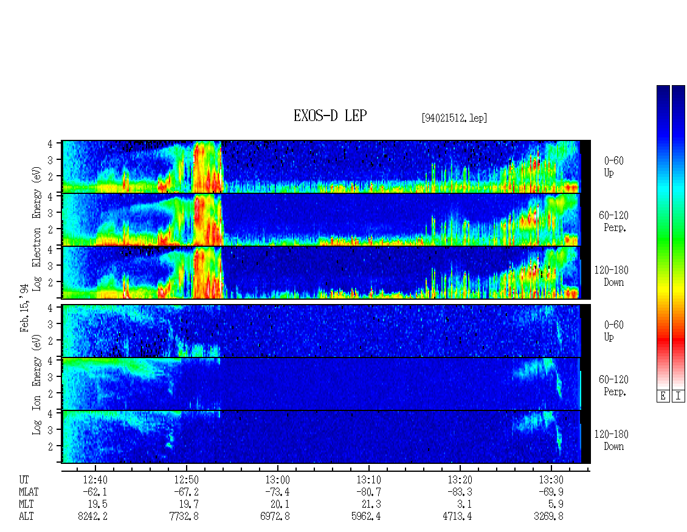Click the MLAT value -62.1
The width and height of the screenshot is (687, 532).
pos(95,492)
